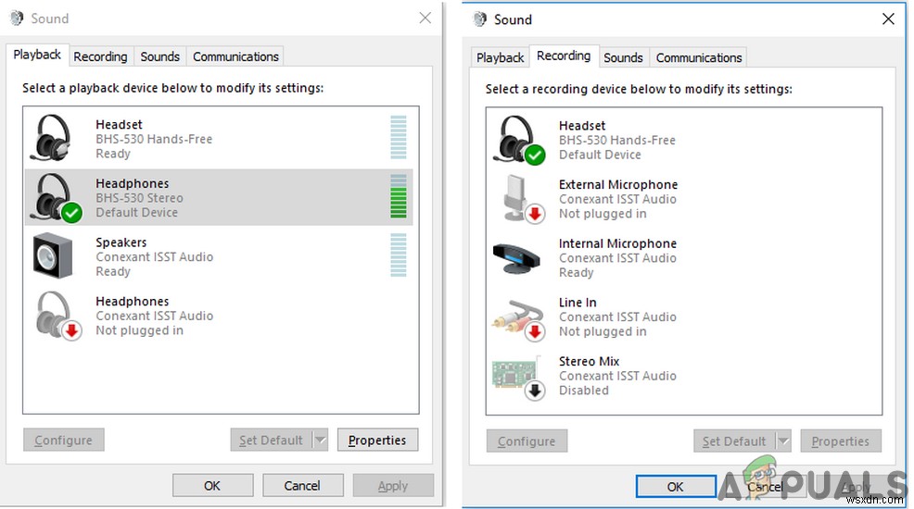Select 'Stereo Mix' label
The height and width of the screenshot is (509, 914).
(590, 361)
